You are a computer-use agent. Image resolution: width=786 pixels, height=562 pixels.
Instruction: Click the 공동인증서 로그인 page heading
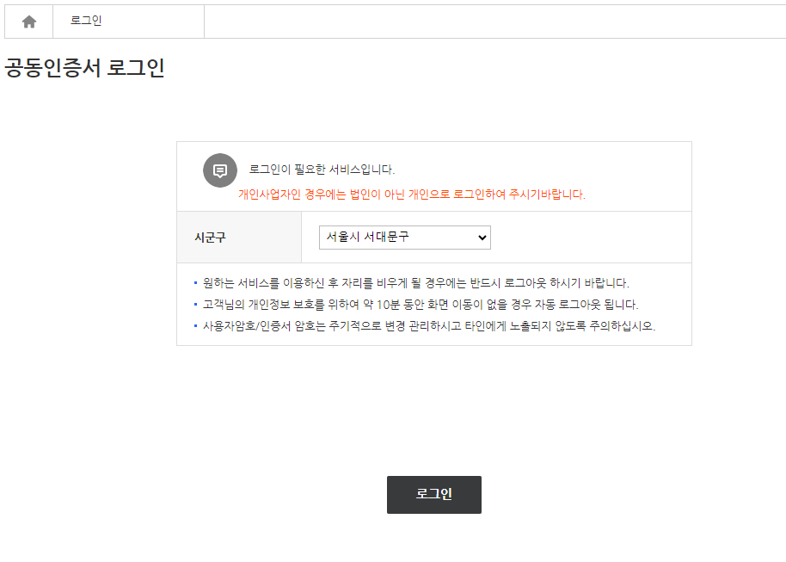tap(85, 68)
